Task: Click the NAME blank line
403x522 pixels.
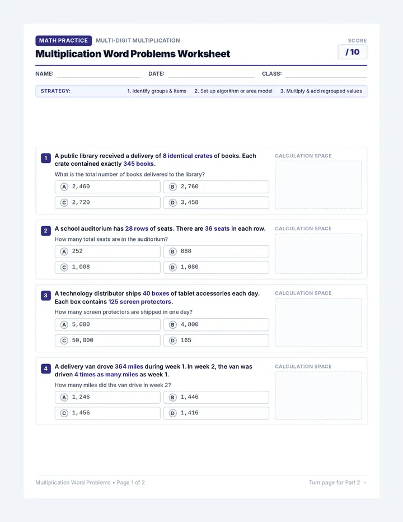Action: pos(99,74)
